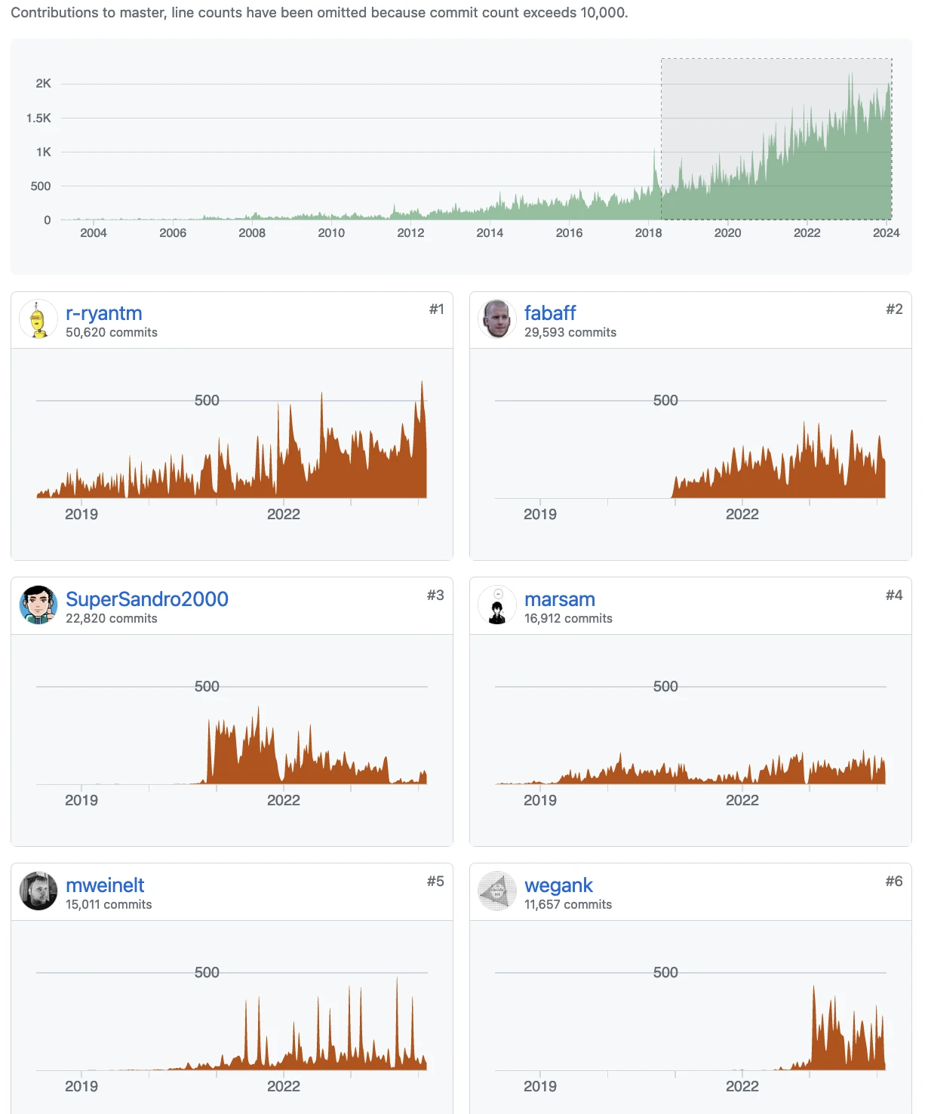Click the 2016 mark on the contributions graph

pyautogui.click(x=569, y=233)
